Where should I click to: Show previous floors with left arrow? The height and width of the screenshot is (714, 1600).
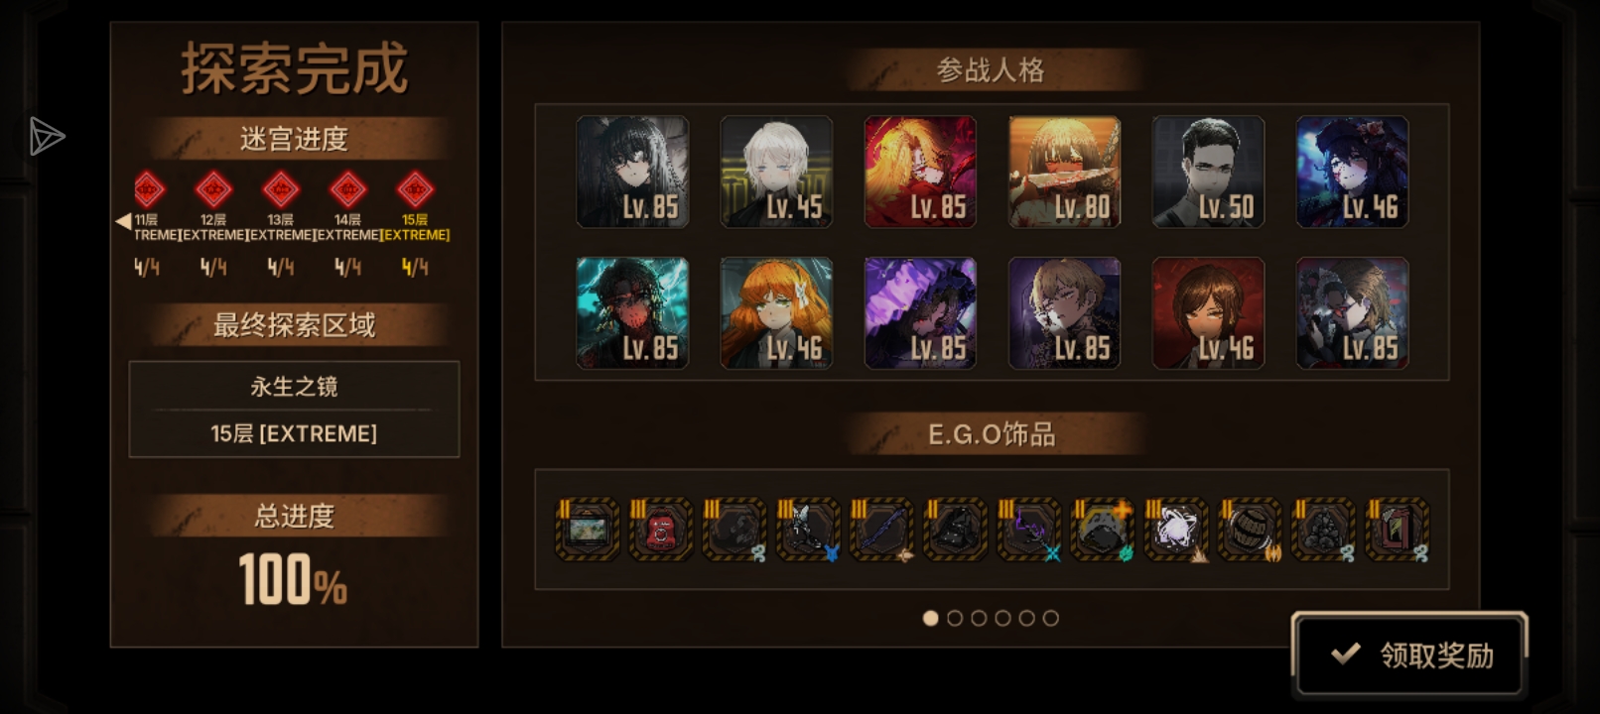tap(123, 221)
